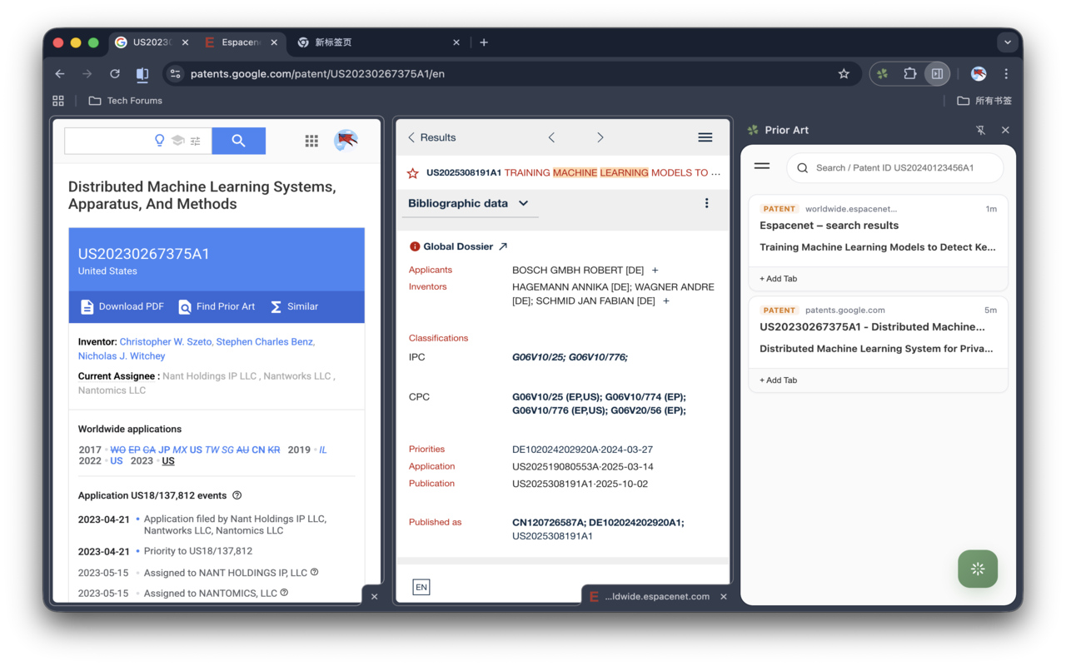Select the US2023 Google Patents tab
This screenshot has height=666, width=1066.
tap(152, 42)
